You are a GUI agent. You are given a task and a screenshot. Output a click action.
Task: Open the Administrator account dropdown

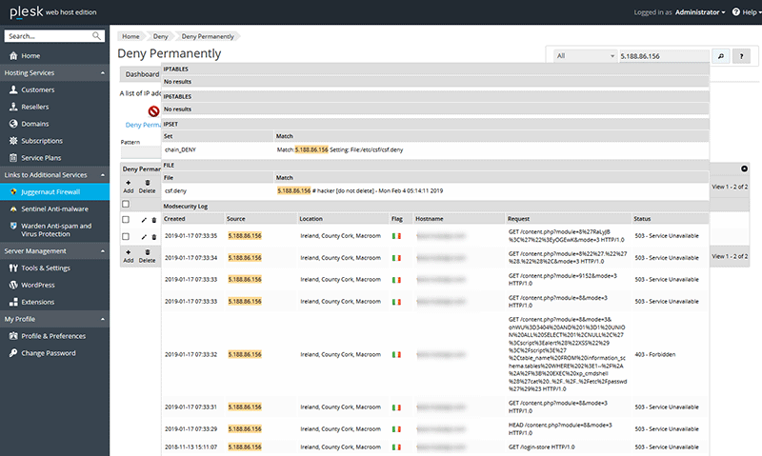click(x=700, y=12)
